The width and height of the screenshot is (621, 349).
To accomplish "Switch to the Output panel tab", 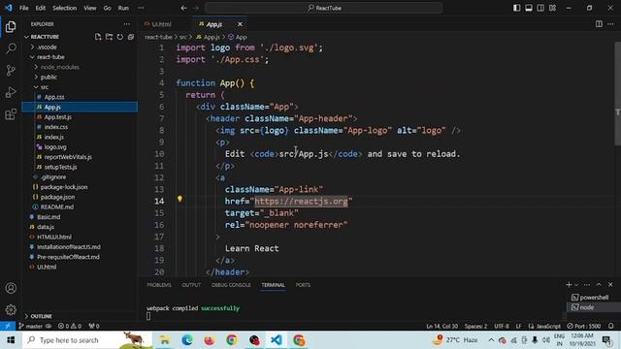I will [x=191, y=285].
